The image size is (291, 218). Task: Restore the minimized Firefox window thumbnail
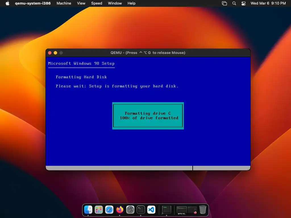pyautogui.click(x=192, y=210)
